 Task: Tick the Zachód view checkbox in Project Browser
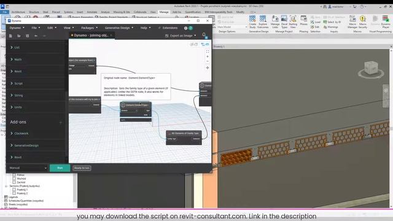point(14,182)
